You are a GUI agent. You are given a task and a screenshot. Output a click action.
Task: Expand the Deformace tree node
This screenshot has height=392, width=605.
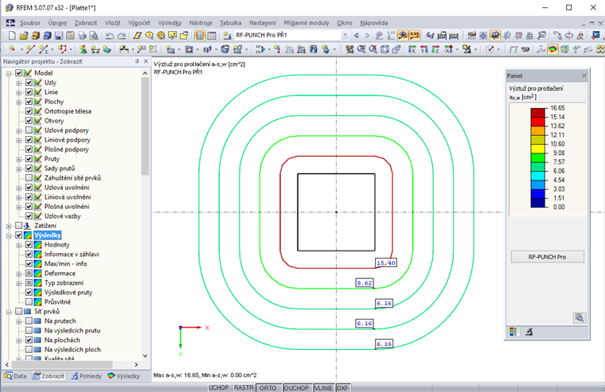coord(18,274)
